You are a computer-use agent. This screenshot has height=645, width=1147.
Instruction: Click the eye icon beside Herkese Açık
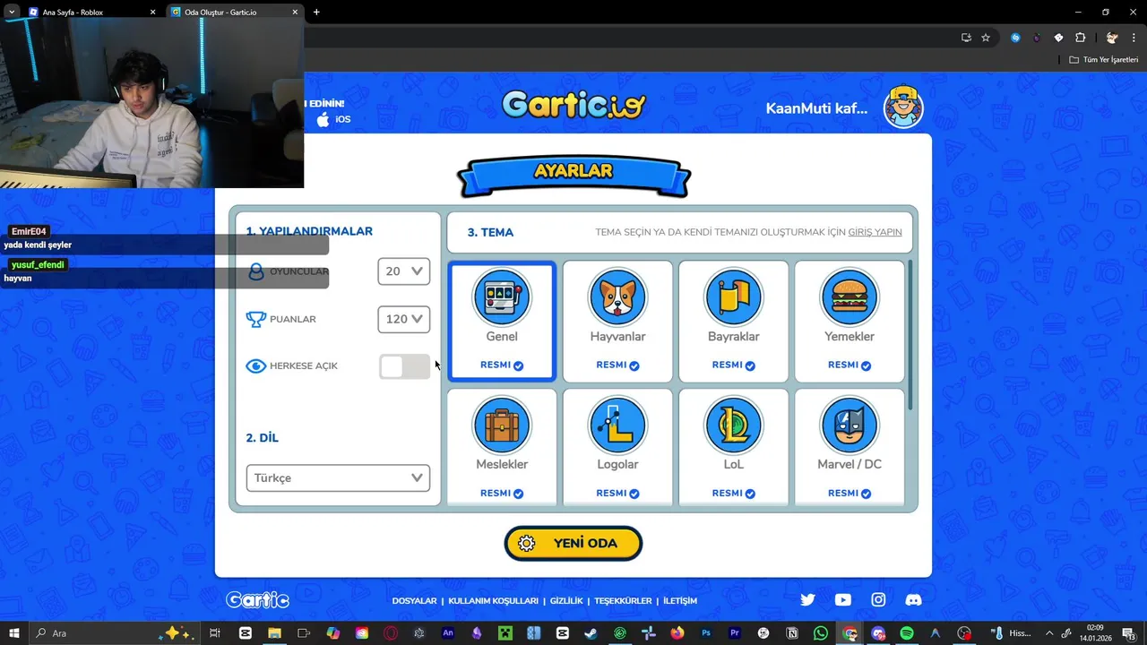256,366
